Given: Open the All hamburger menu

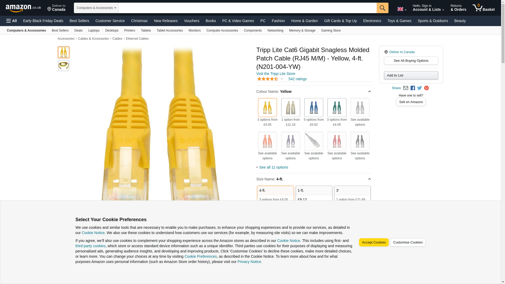Looking at the screenshot, I should pos(12,21).
